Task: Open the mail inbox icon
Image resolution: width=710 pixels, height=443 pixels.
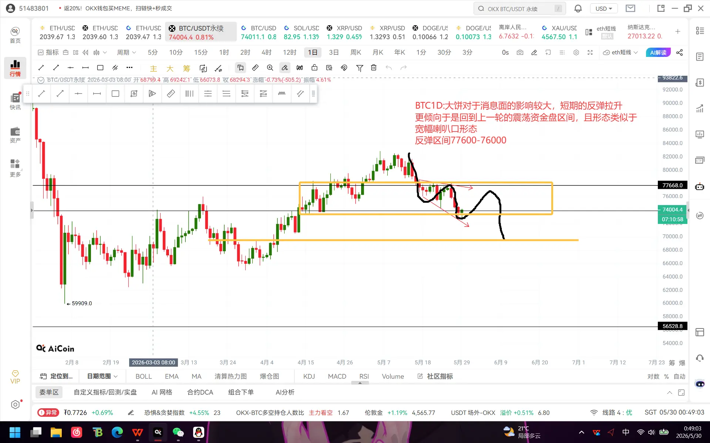Action: 630,8
